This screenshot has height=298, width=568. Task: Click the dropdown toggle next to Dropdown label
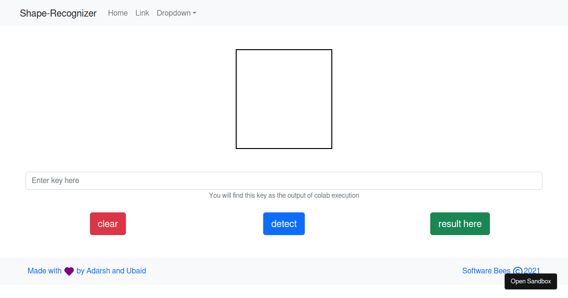(195, 14)
